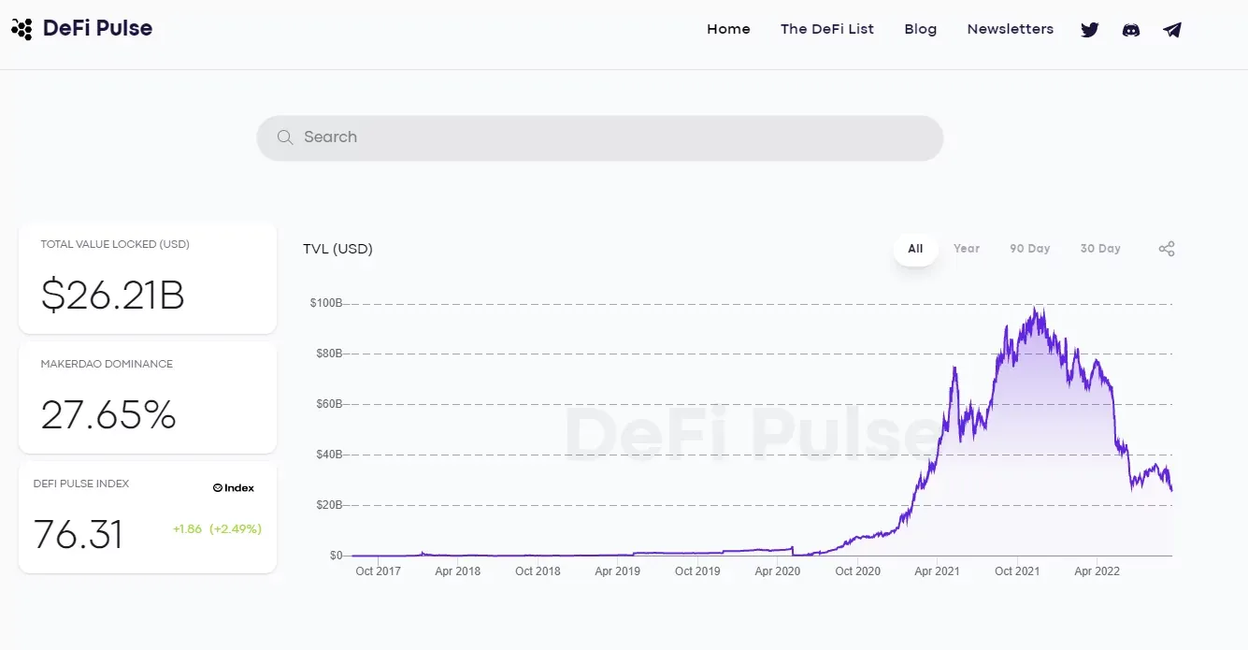Click the $80B axis label

coord(328,354)
